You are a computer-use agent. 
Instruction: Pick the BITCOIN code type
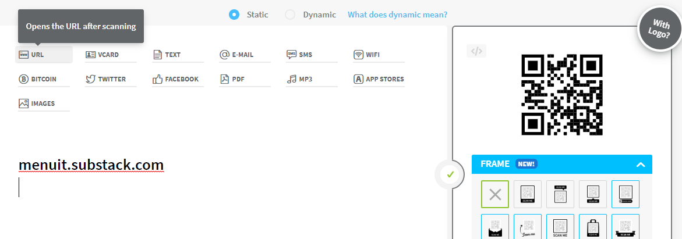coord(44,79)
